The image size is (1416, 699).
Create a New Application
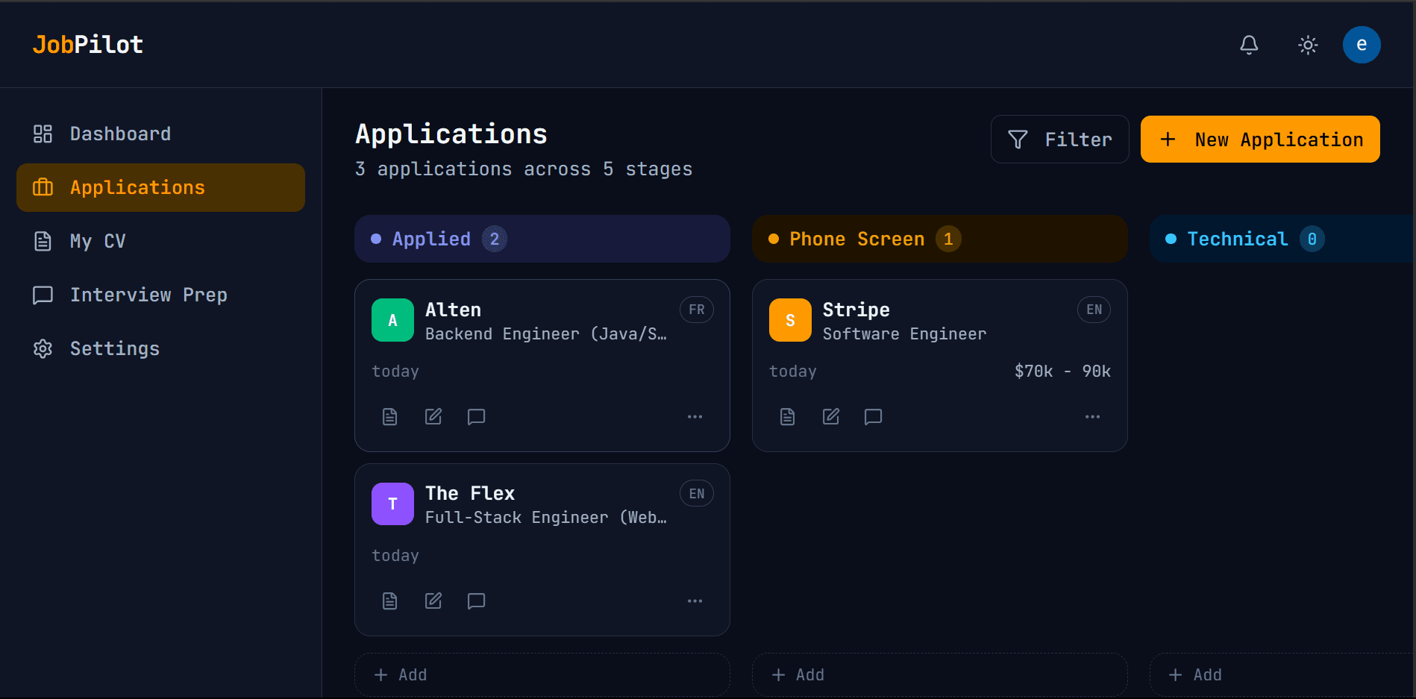tap(1260, 140)
